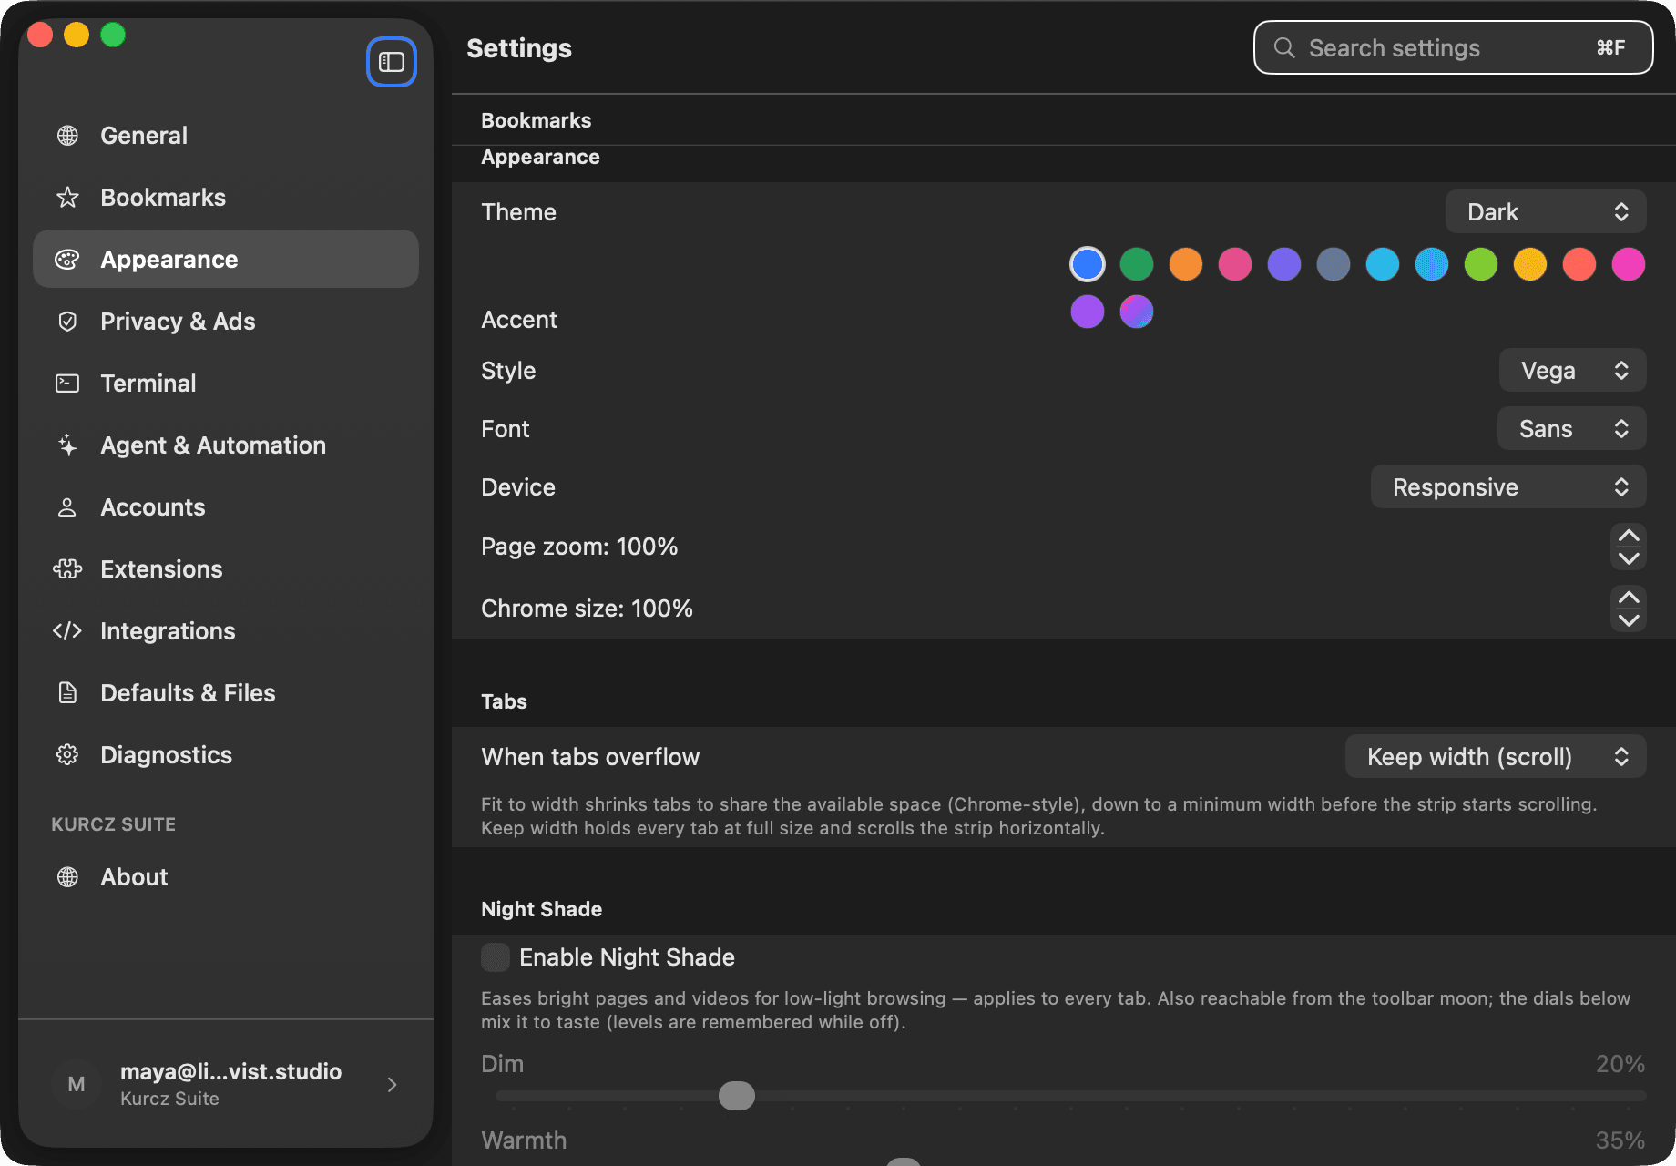
Task: Click the Tabs section heading
Action: pyautogui.click(x=504, y=701)
